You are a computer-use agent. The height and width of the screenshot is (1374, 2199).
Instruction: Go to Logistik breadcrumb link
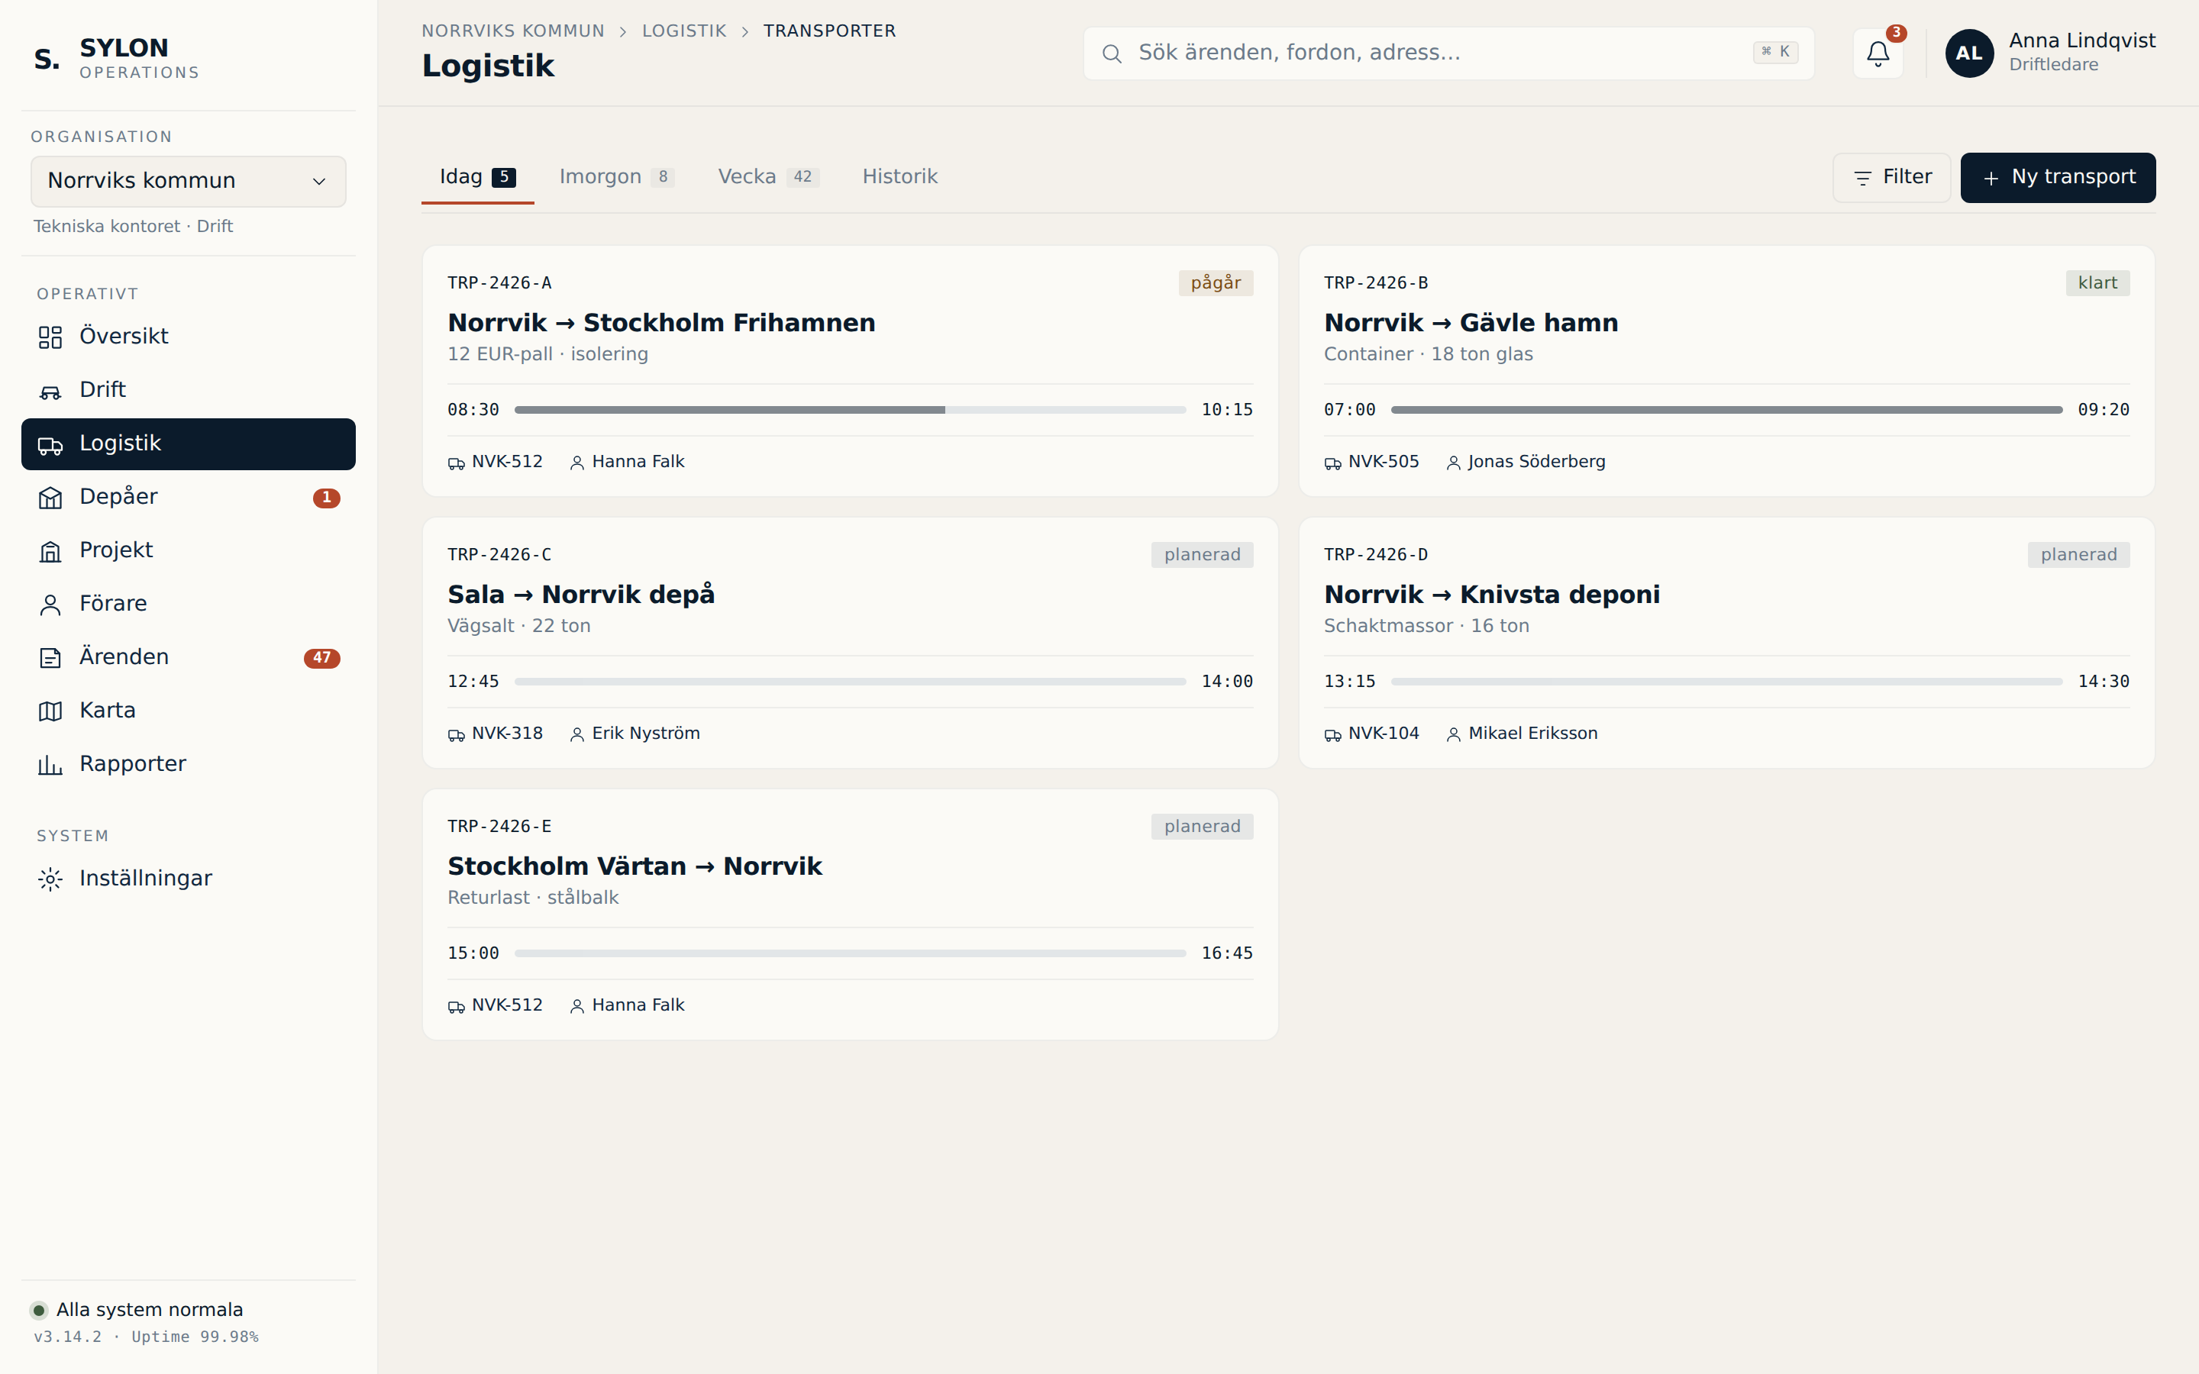point(684,31)
